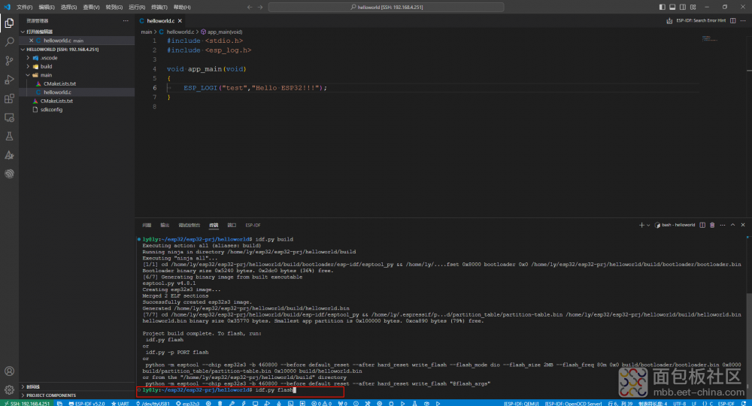
Task: Click the new terminal plus icon
Action: (641, 225)
